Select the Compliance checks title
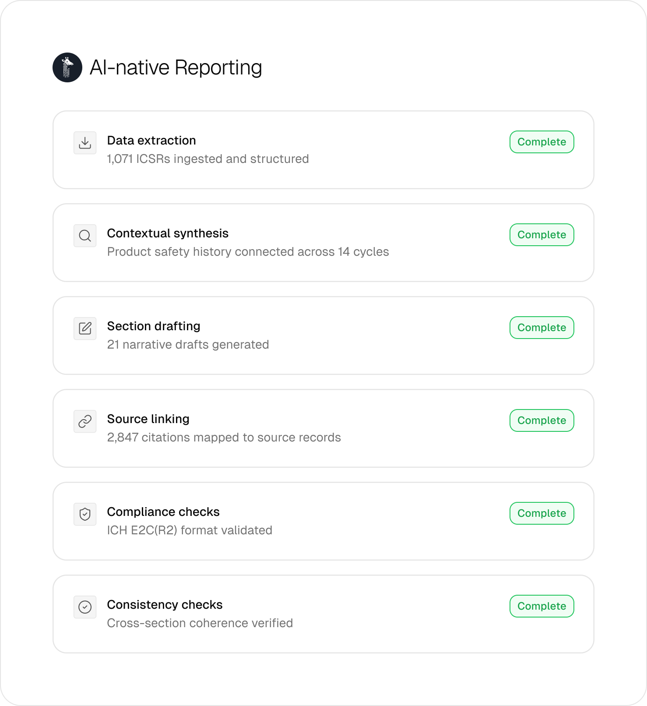The width and height of the screenshot is (647, 706). [x=163, y=512]
